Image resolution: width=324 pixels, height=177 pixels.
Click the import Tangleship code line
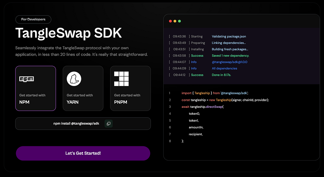click(x=215, y=93)
